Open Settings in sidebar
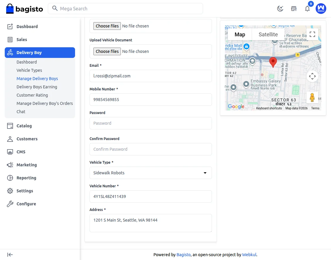 [25, 191]
